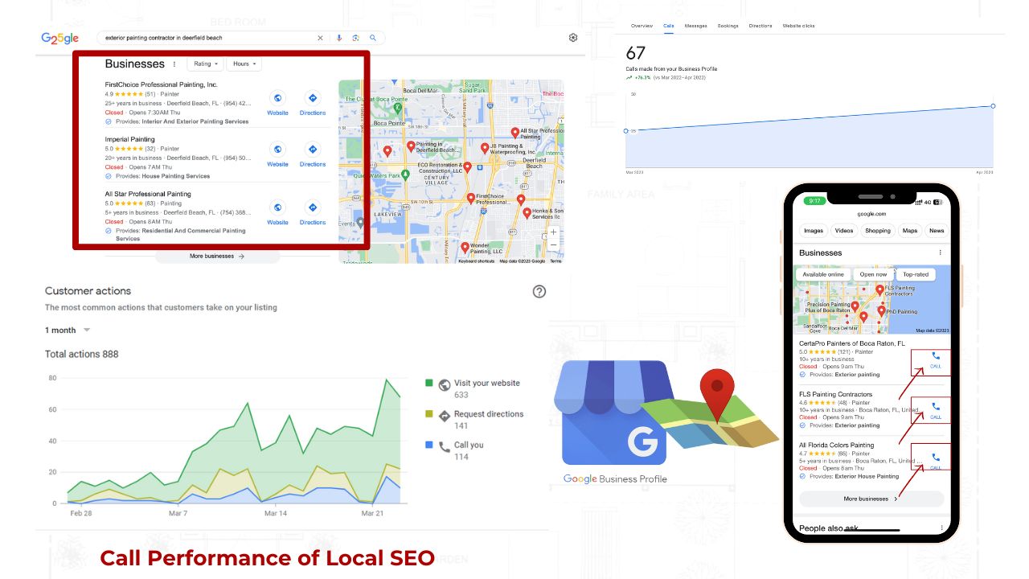Select the Maps tab on the phone
The width and height of the screenshot is (1029, 579).
coord(910,231)
